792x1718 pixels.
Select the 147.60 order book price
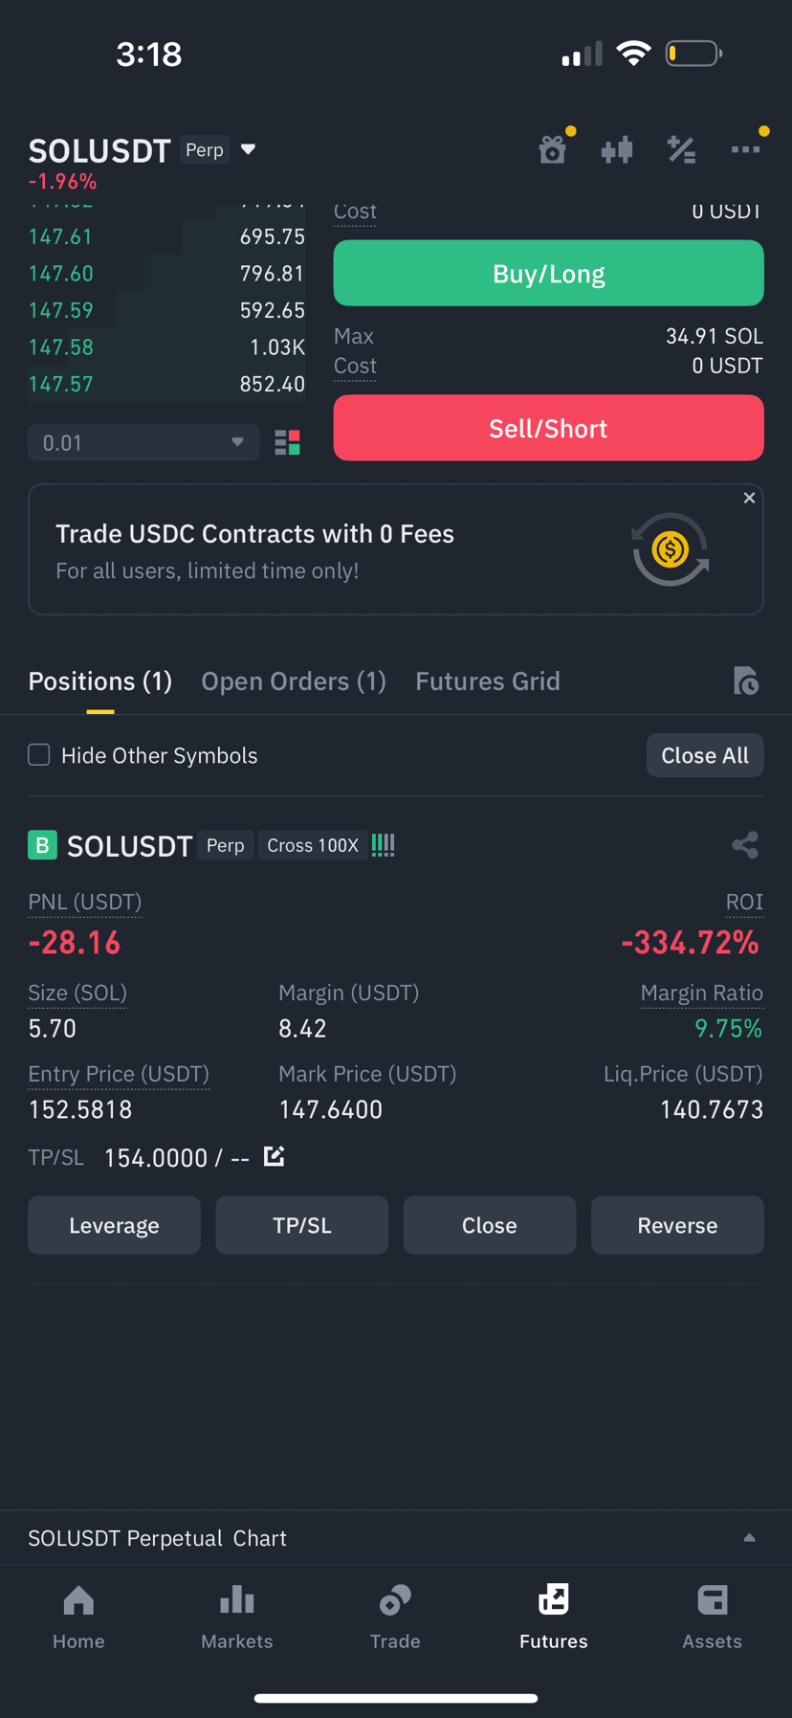(x=61, y=274)
